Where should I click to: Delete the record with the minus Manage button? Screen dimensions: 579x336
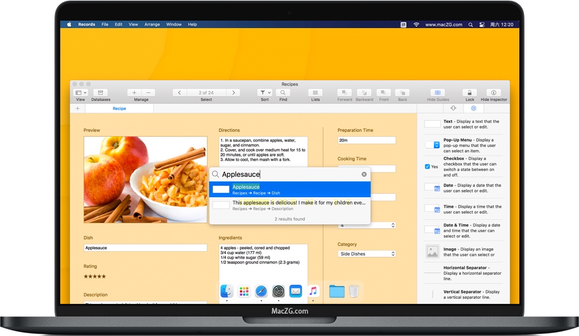[149, 92]
